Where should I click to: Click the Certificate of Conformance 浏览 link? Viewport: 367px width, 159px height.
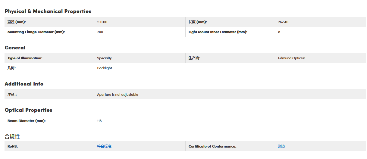281,146
